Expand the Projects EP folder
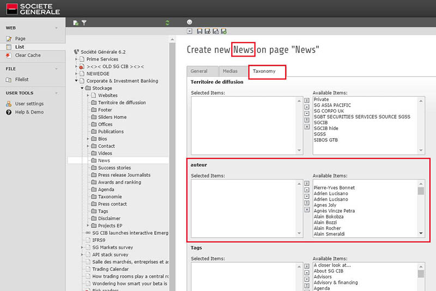The image size is (436, 291). tap(88, 226)
